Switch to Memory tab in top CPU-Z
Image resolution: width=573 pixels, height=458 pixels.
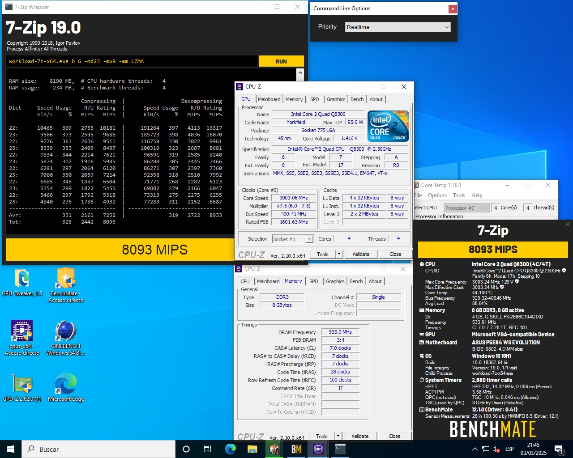click(294, 99)
